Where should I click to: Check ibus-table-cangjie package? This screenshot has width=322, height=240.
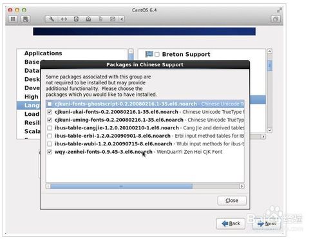[50, 128]
